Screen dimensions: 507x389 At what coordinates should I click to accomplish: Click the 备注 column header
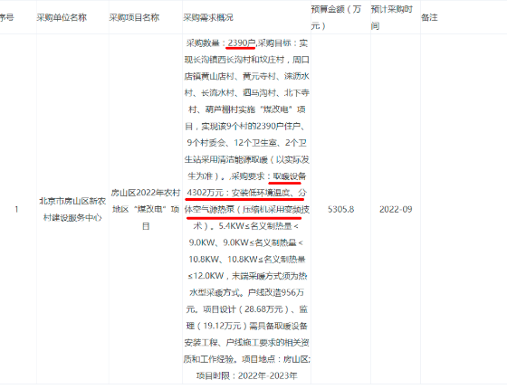(x=429, y=17)
